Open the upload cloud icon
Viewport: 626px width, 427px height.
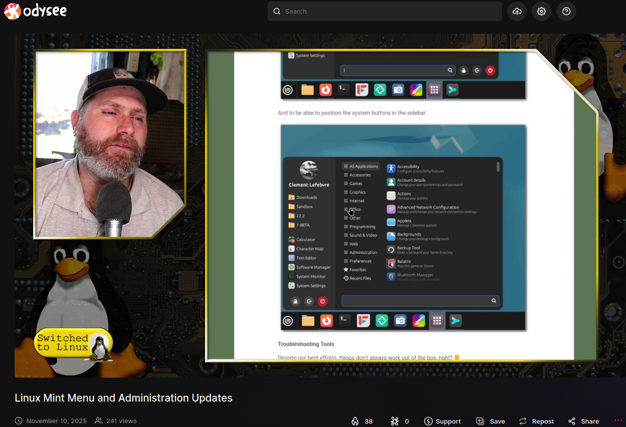[x=517, y=11]
